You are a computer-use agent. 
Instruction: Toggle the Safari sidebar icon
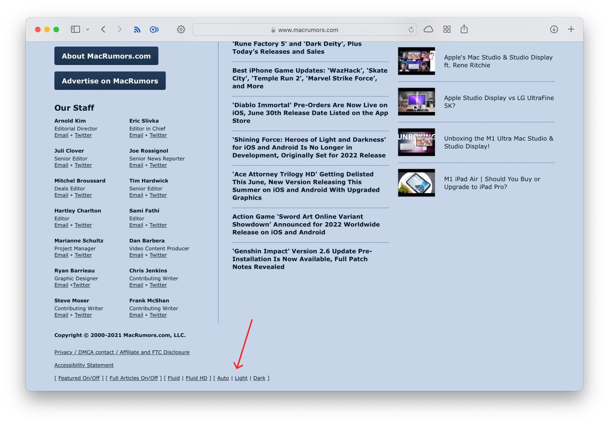75,30
